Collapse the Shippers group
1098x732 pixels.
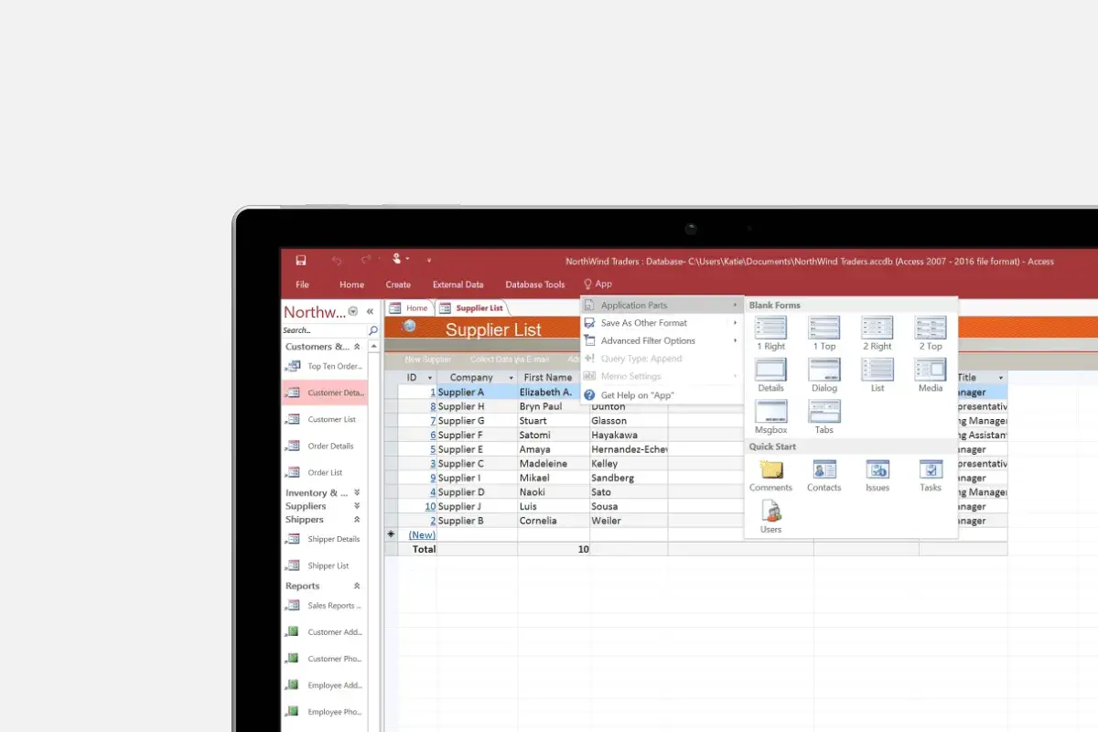point(357,519)
